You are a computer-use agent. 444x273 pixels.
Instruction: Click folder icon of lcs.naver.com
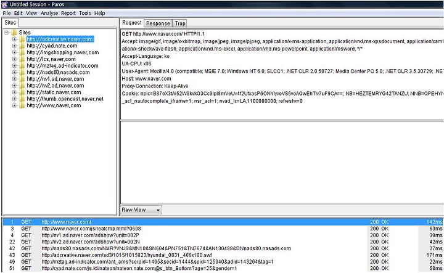(x=22, y=59)
